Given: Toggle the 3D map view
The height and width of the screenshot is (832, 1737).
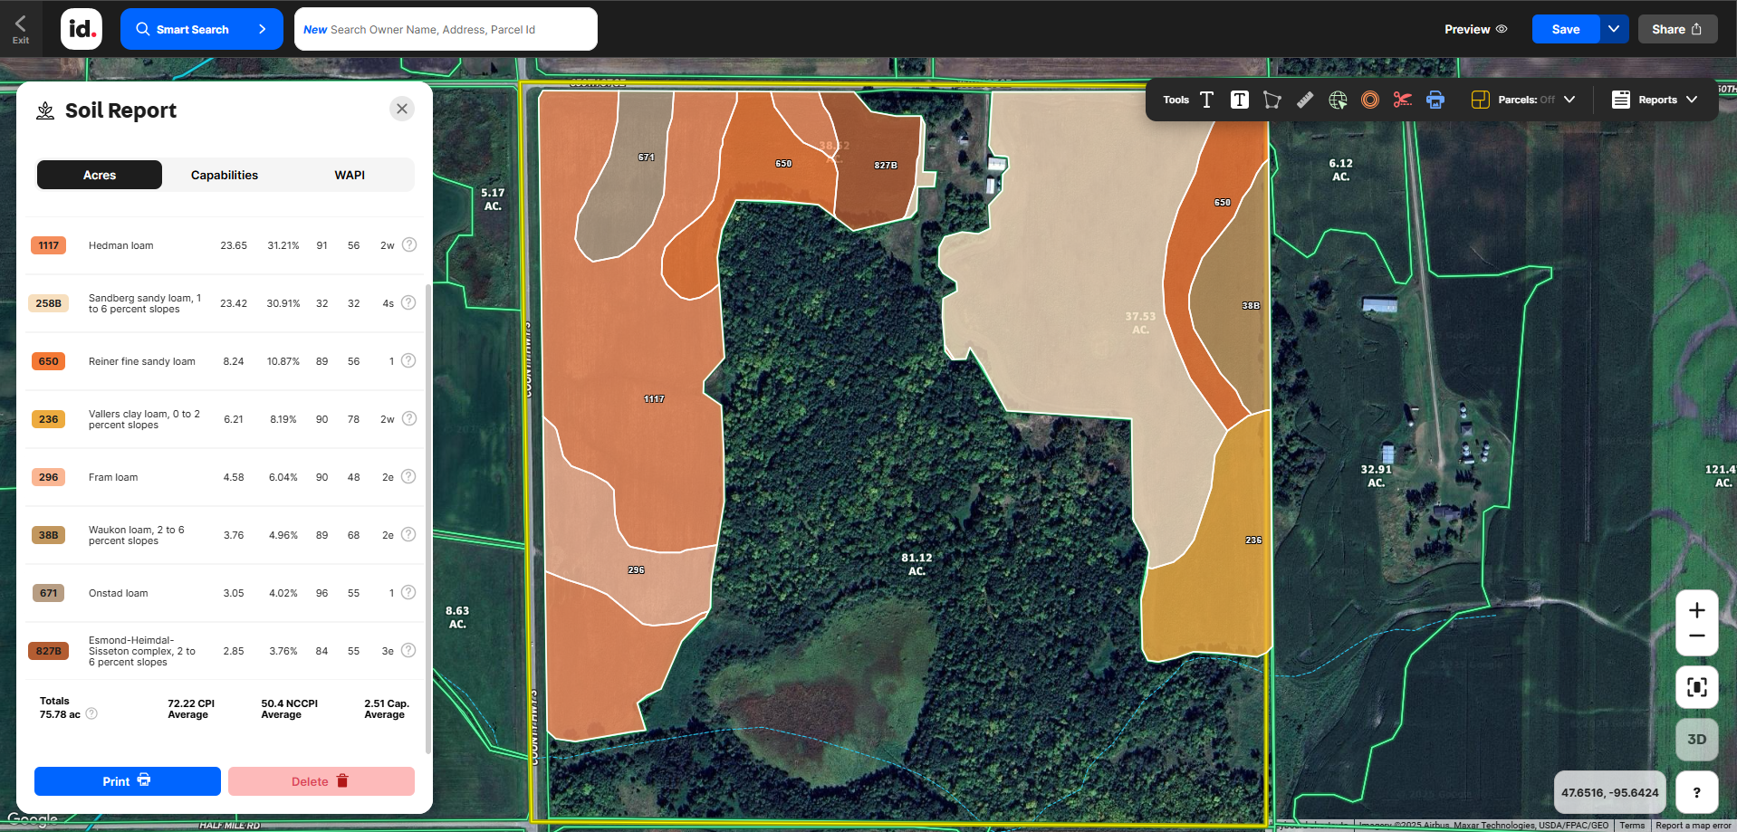Looking at the screenshot, I should point(1696,739).
